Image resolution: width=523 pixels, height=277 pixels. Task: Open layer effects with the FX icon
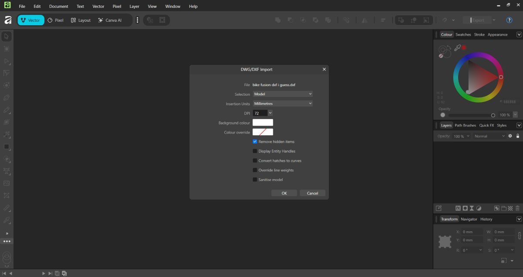tap(458, 208)
